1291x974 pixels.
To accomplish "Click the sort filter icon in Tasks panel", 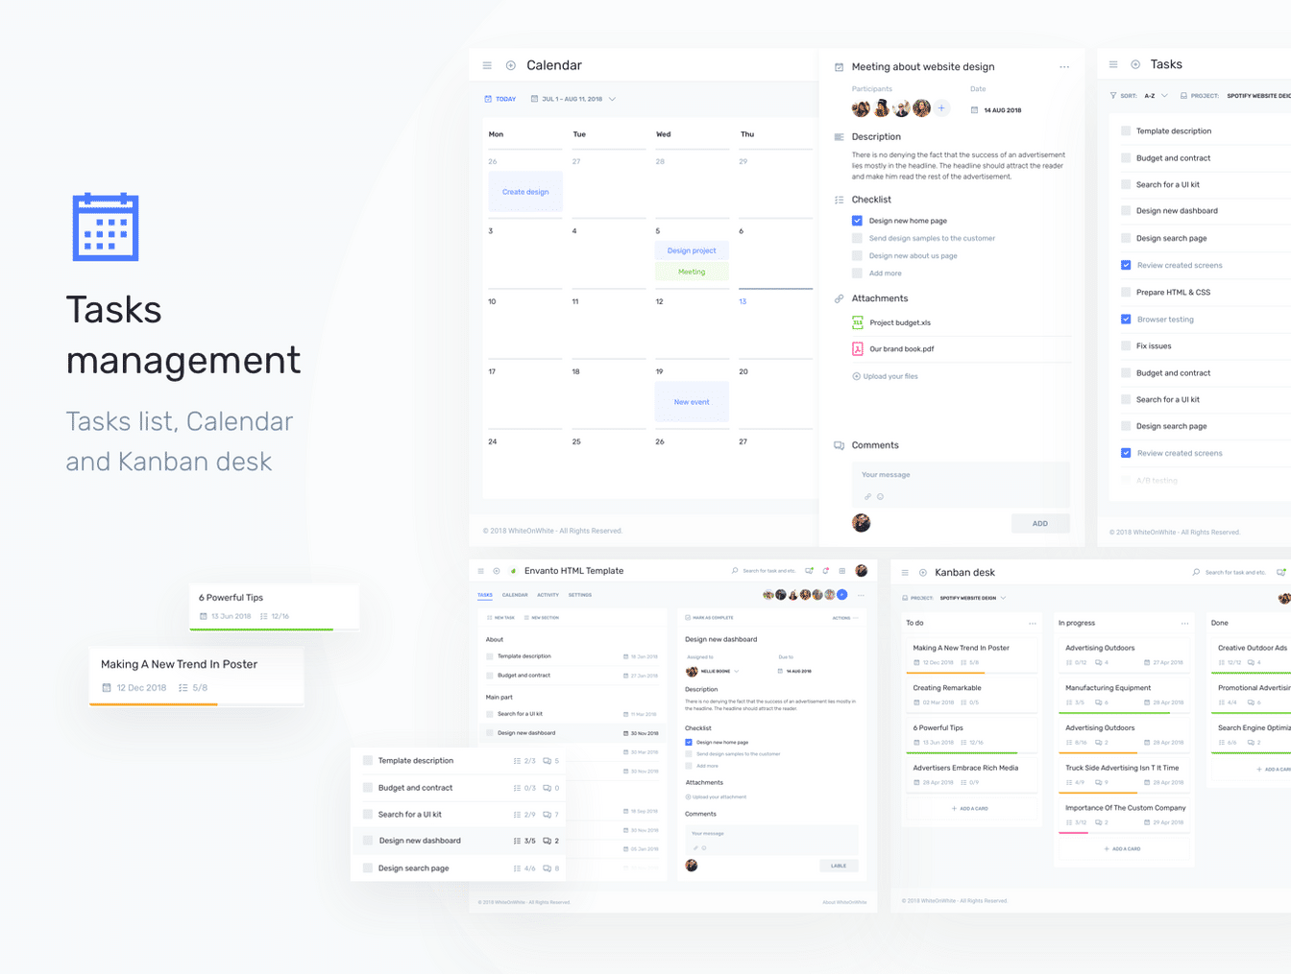I will (1113, 96).
